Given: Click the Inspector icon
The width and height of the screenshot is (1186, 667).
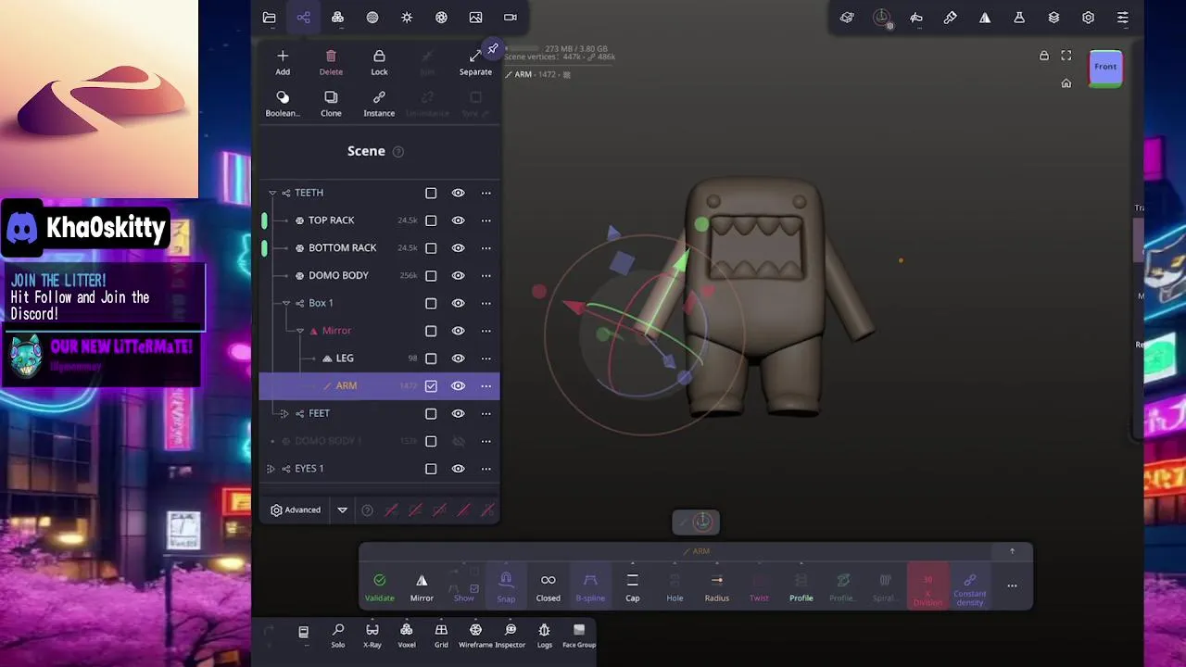Looking at the screenshot, I should [511, 636].
